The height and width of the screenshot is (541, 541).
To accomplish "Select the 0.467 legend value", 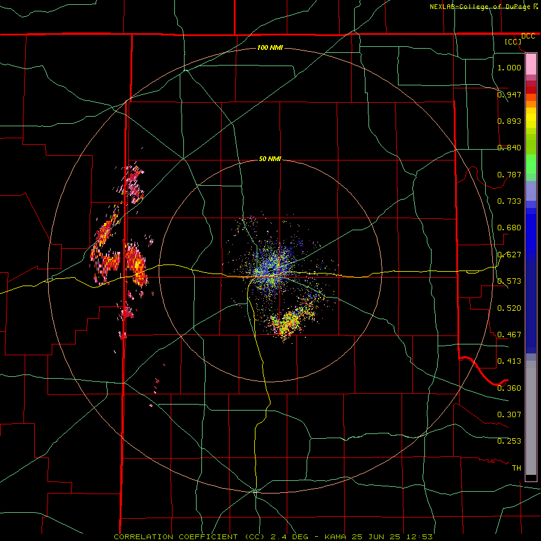I will point(509,335).
